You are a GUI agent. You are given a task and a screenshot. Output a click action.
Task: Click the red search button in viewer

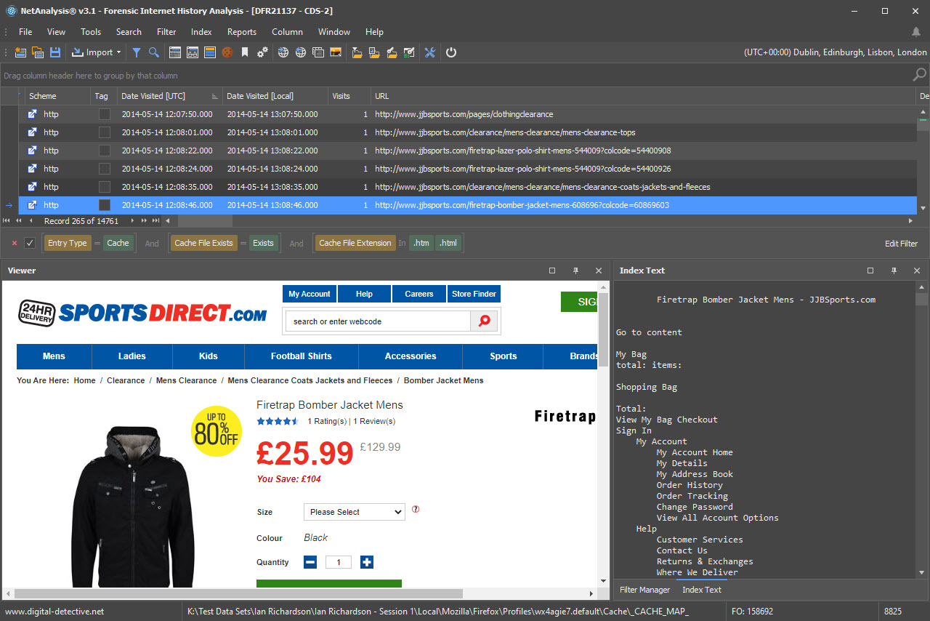pyautogui.click(x=484, y=321)
